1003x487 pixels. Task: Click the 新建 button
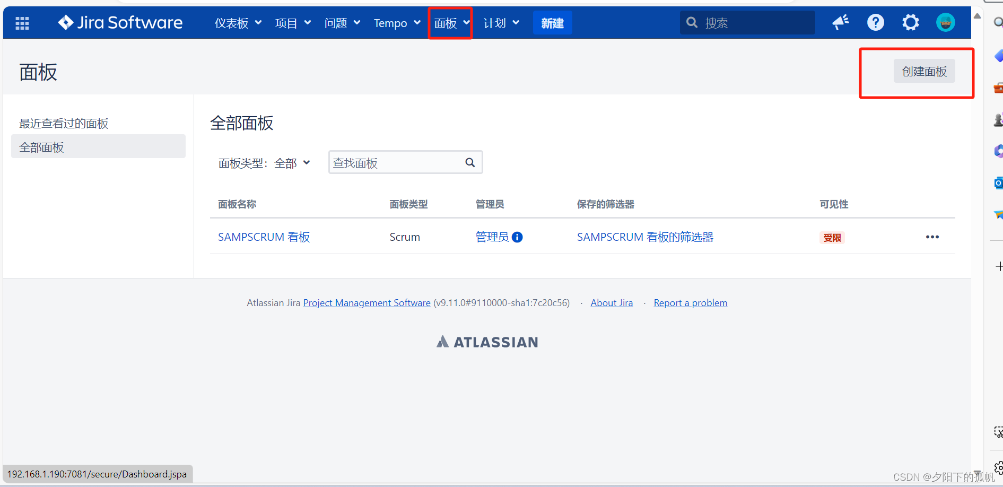[552, 23]
